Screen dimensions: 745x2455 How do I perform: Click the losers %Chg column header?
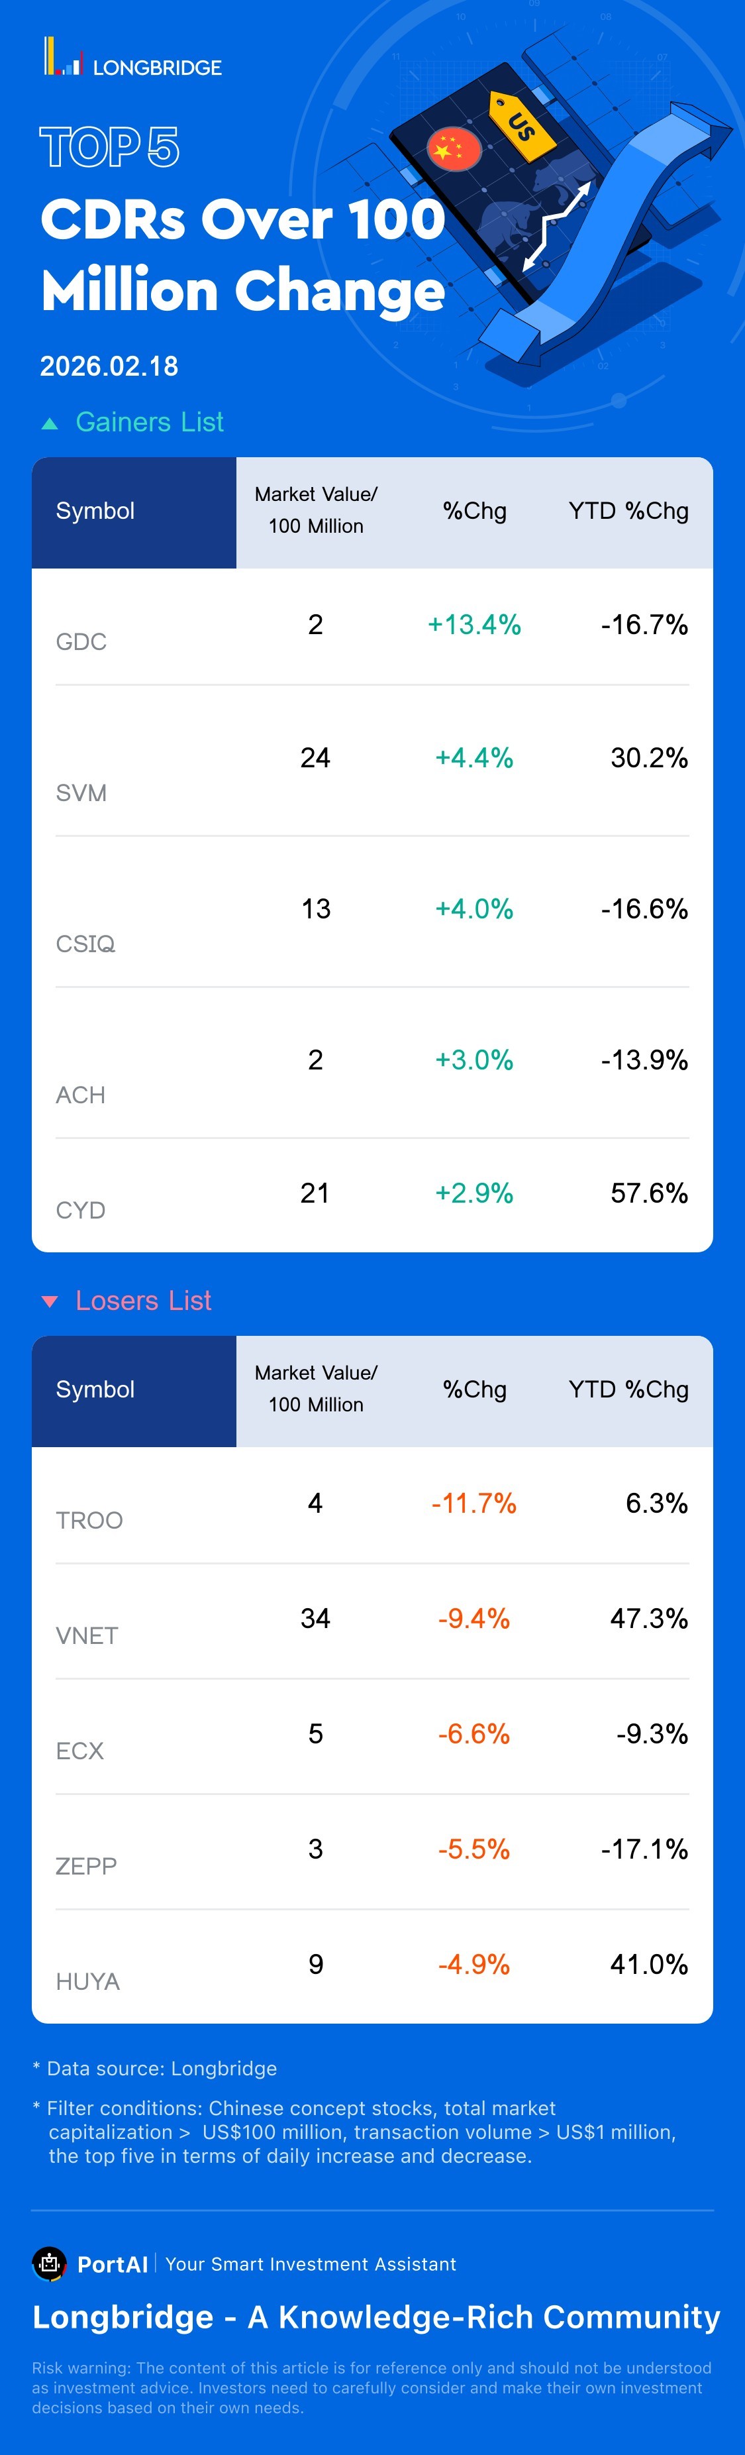[474, 1390]
